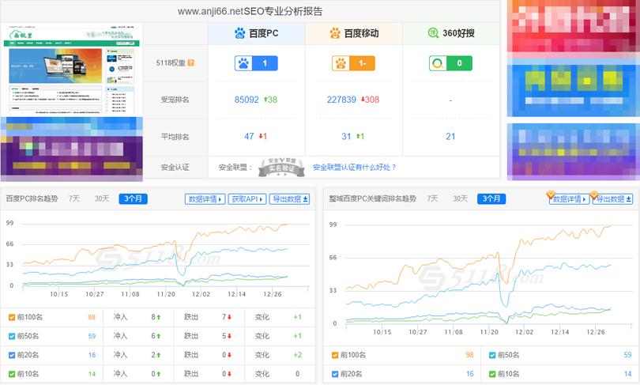Click the 前50名 count 59 in left table
Viewport: 640px width, 385px height.
92,336
